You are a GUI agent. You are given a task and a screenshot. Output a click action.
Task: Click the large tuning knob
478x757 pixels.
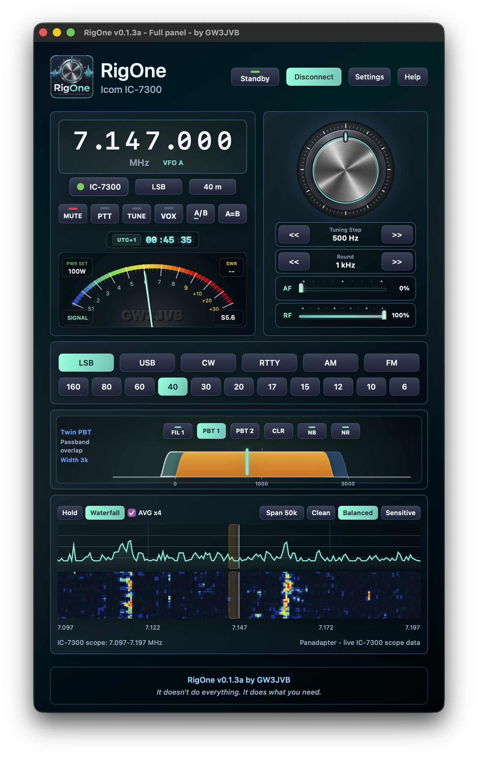coord(345,170)
